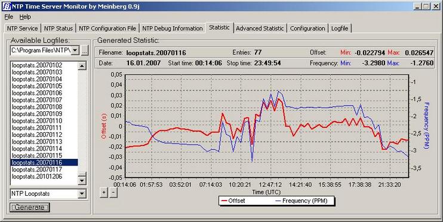Screen dimensions: 443x222
Task: Open the File menu
Action: [9, 17]
